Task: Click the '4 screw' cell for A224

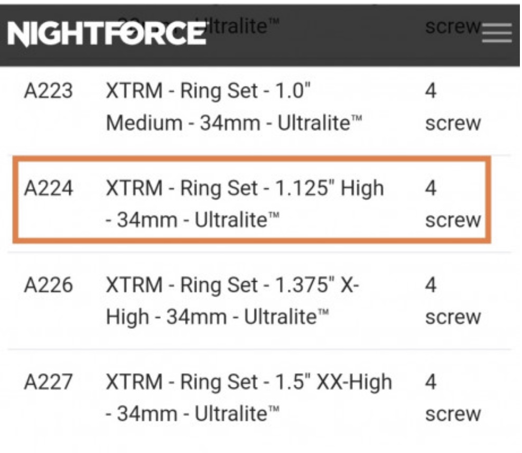Action: click(x=453, y=204)
